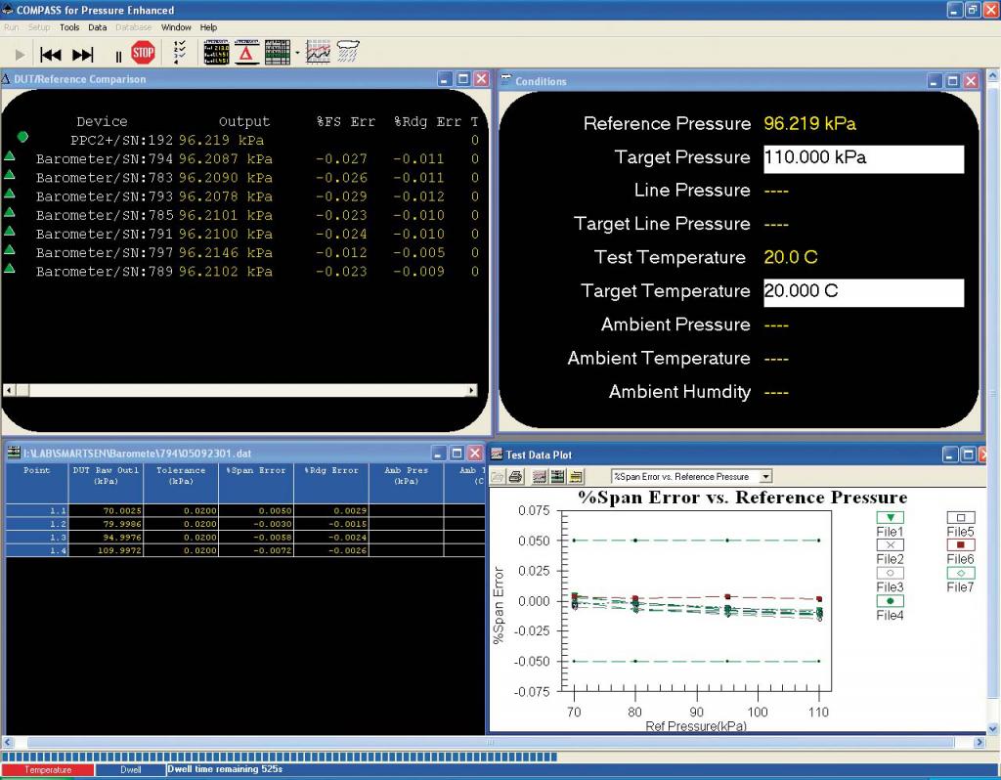Image resolution: width=1001 pixels, height=780 pixels.
Task: Pause the running test
Action: click(118, 56)
